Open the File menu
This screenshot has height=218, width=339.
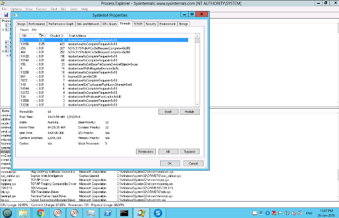tap(4, 9)
